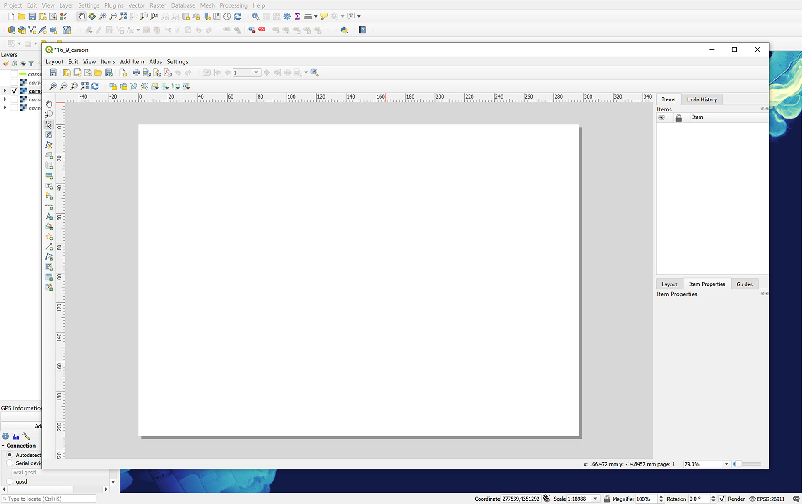
Task: Toggle the checked carson layer visibility
Action: 14,91
